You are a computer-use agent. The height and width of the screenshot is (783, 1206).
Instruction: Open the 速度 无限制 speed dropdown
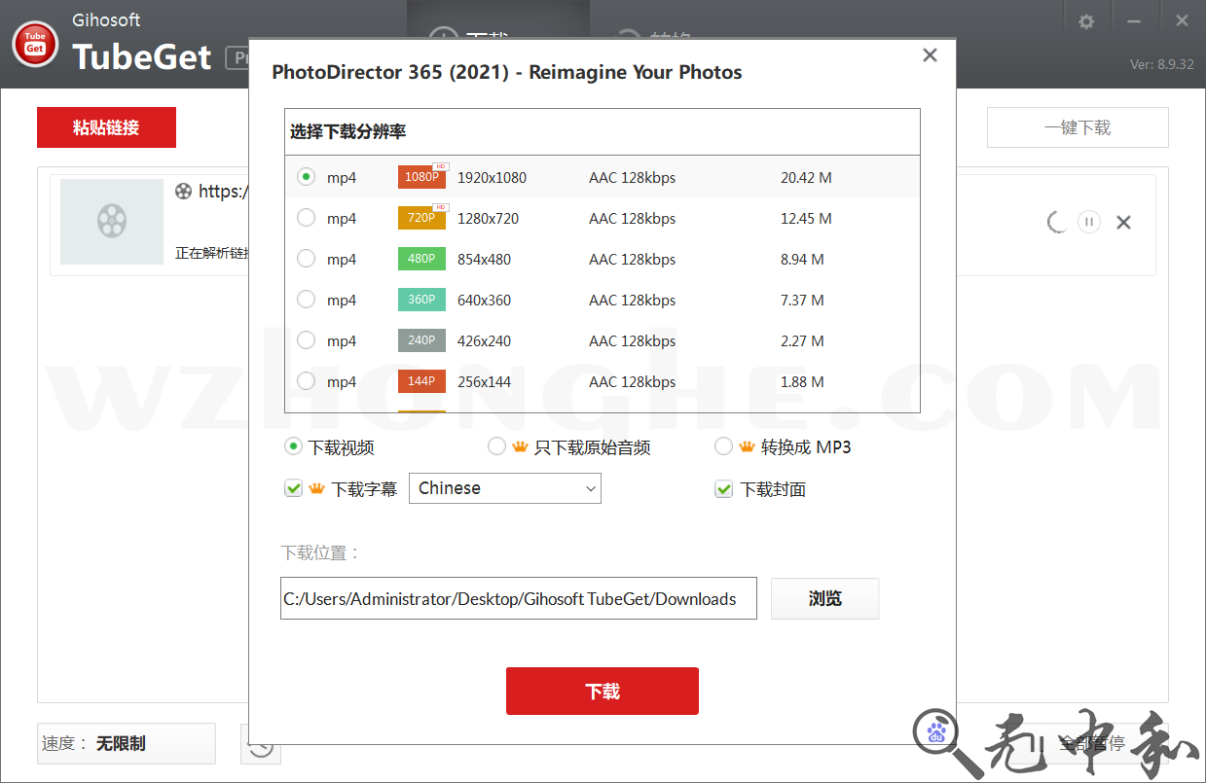coord(126,743)
